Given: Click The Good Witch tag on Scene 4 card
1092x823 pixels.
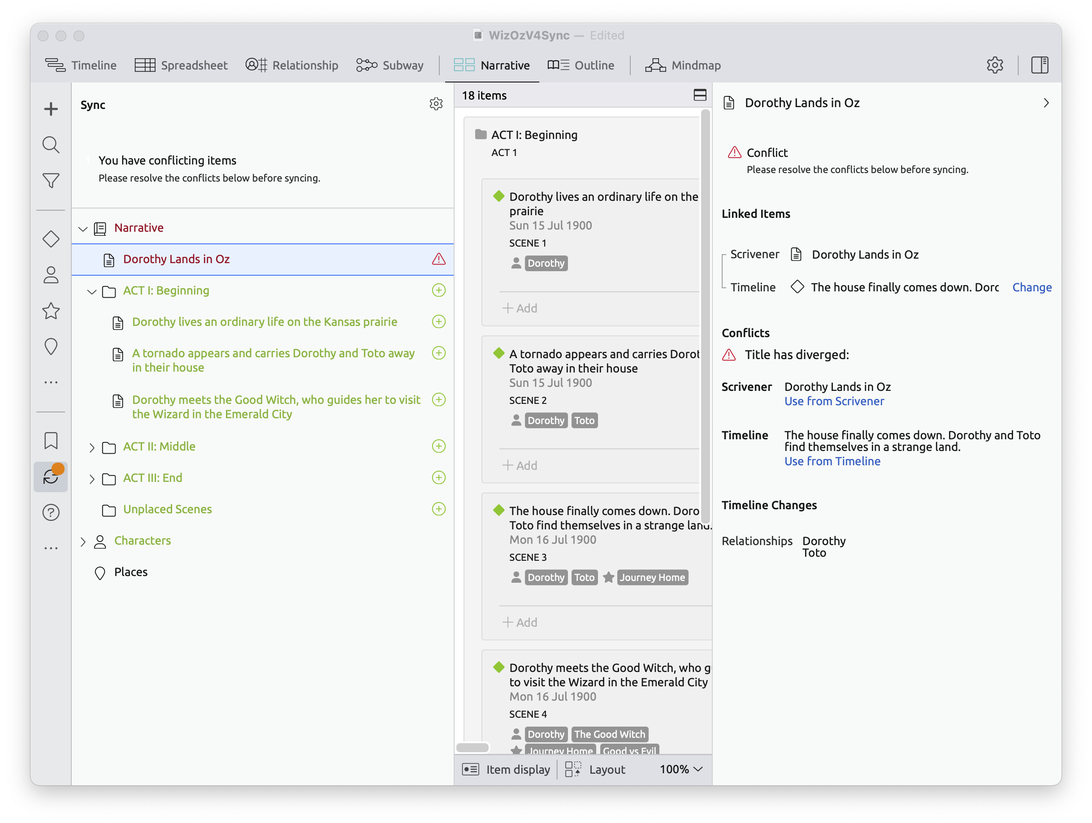Looking at the screenshot, I should coord(609,734).
